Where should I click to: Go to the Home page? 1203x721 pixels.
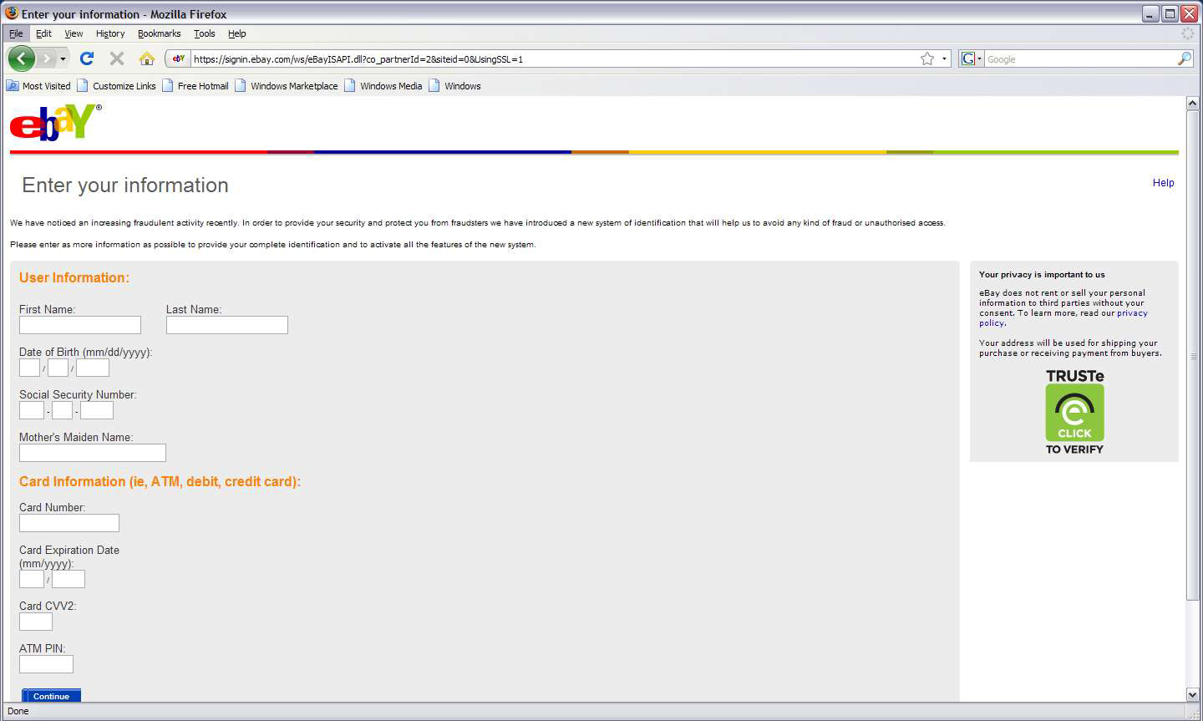[x=147, y=58]
